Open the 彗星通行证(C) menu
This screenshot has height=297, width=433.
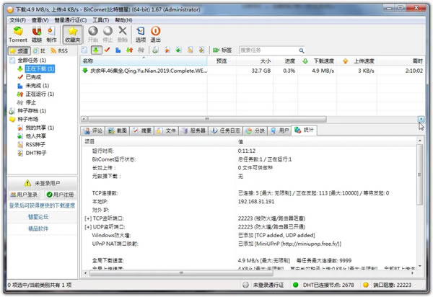[71, 20]
